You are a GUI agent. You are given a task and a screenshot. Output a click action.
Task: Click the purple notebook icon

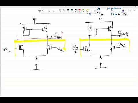(123, 11)
